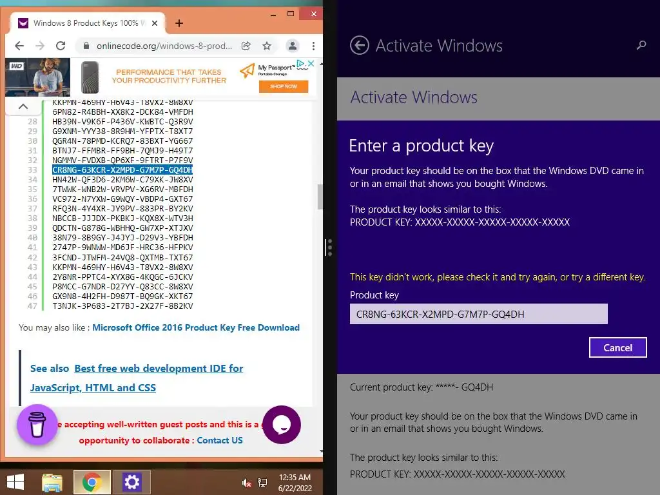Viewport: 660px width, 495px height.
Task: Click key 3FCND-JTWFM-24VQ8-QXTMB-TXT67
Action: pos(122,258)
